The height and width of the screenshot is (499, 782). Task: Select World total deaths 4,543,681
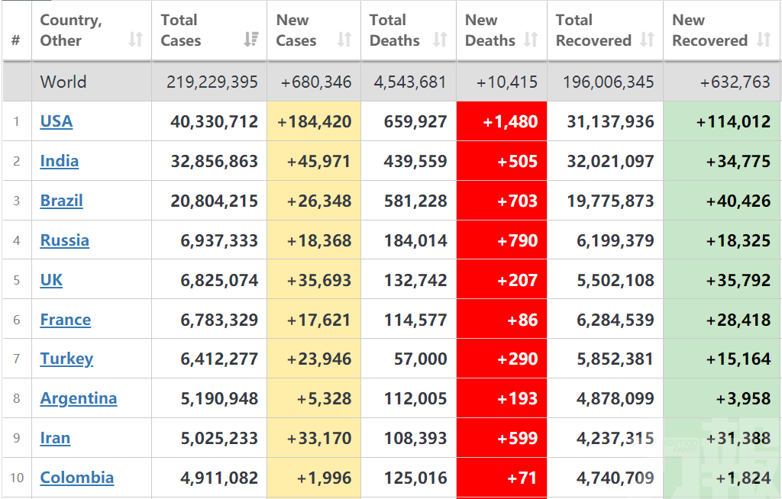tap(410, 82)
